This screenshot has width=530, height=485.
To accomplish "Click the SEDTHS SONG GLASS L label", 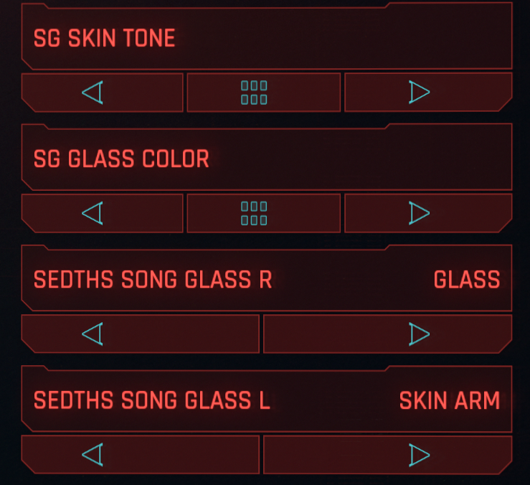I will point(152,400).
